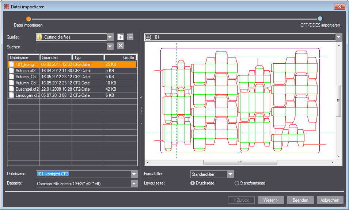Screen dimensions: 349x210
Task: Open the Formatfilter Standardfilter dropdown
Action: pos(231,174)
